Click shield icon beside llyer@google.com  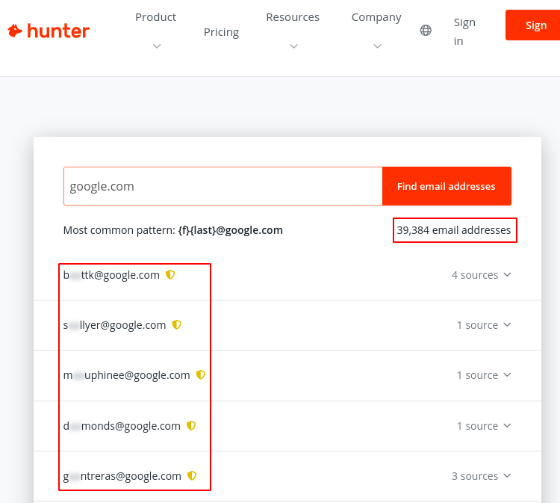tap(177, 324)
